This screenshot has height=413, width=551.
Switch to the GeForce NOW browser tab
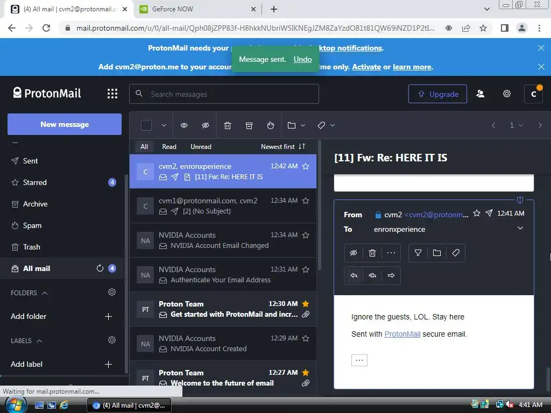(197, 9)
